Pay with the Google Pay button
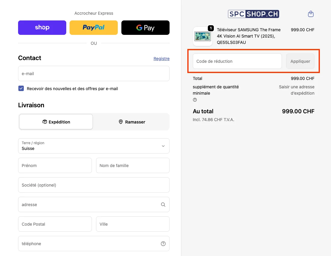Viewport: 331px width, 256px height. pos(145,28)
